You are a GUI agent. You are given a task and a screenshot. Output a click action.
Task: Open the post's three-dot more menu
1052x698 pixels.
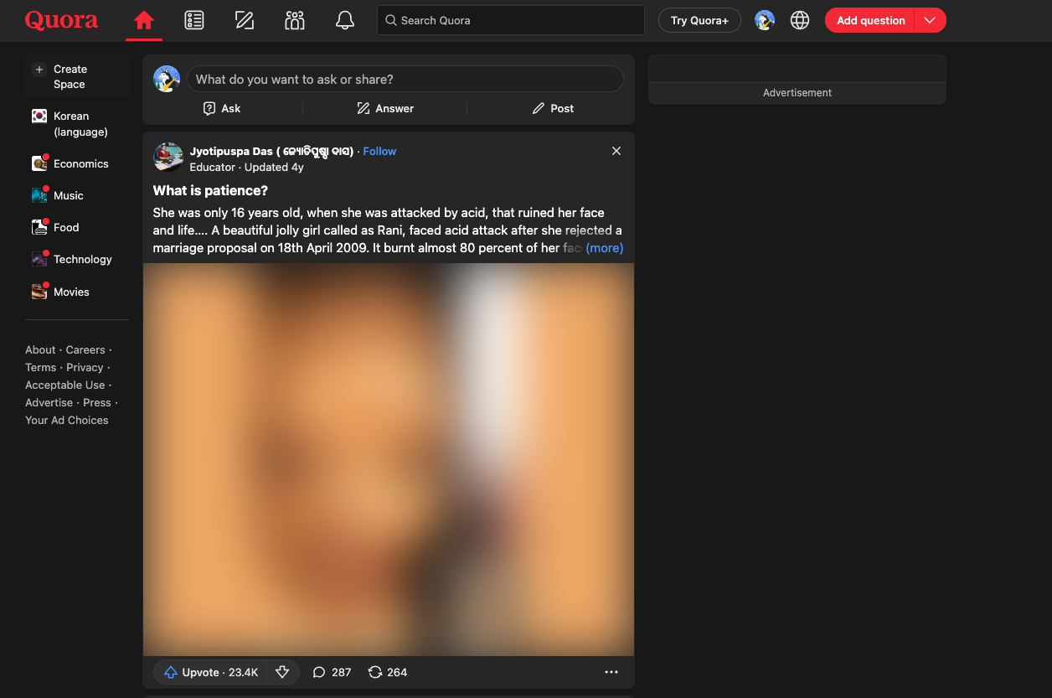[x=611, y=672]
